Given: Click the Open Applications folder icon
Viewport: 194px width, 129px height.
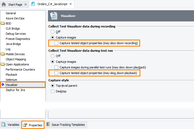Looking at the screenshot, I should click(3, 64).
